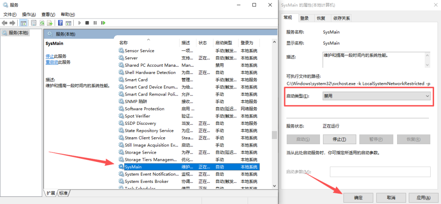Image resolution: width=441 pixels, height=204 pixels.
Task: Select the Steam Client Service row
Action: pos(145,138)
